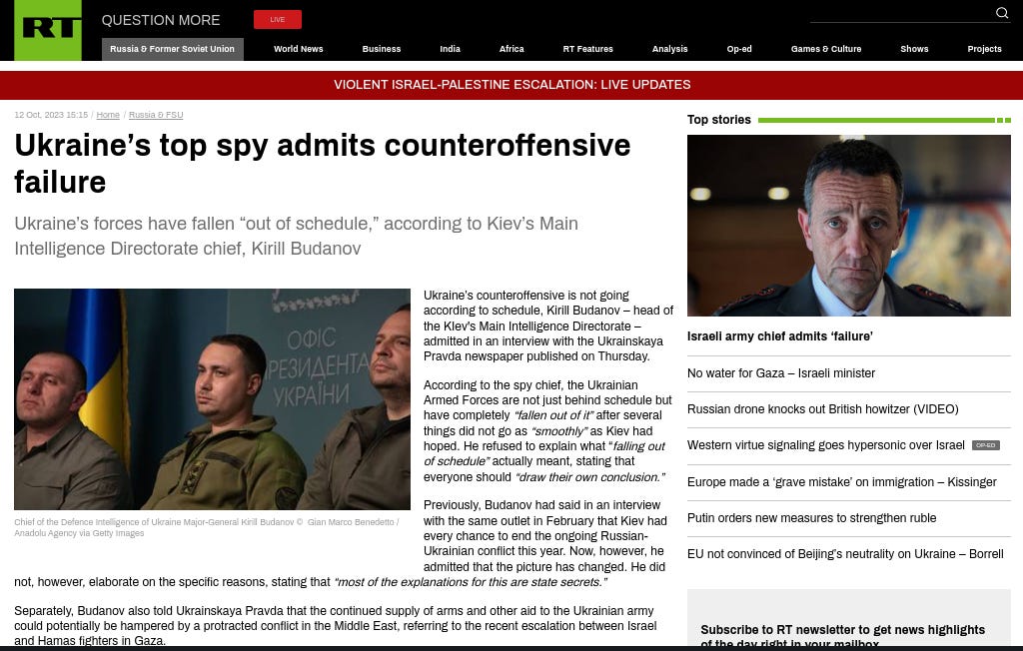The image size is (1023, 651).
Task: Click the OP-ED tag badge
Action: [x=985, y=445]
